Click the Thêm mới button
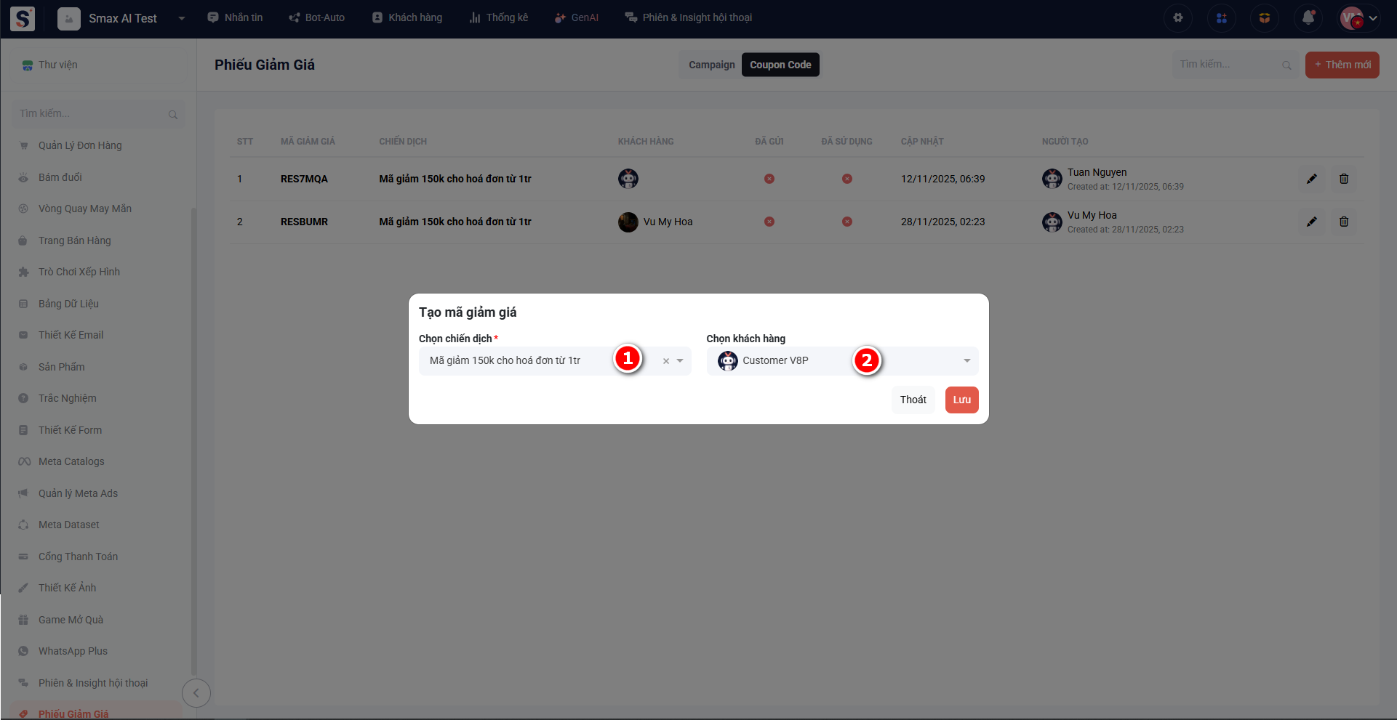This screenshot has height=720, width=1397. pos(1342,65)
